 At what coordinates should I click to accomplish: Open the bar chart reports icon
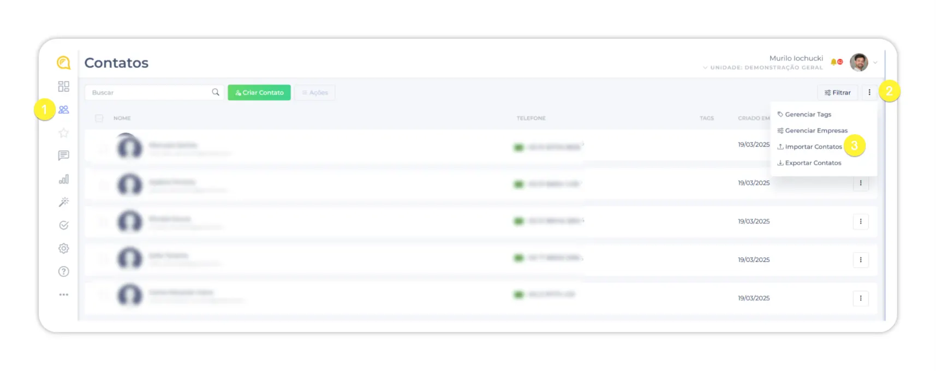click(x=64, y=179)
